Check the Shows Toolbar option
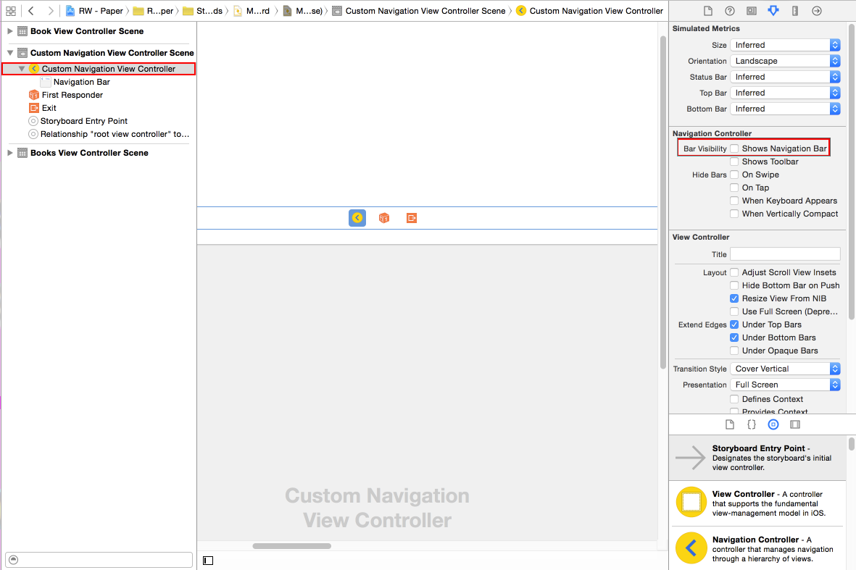Image resolution: width=856 pixels, height=570 pixels. pyautogui.click(x=735, y=162)
